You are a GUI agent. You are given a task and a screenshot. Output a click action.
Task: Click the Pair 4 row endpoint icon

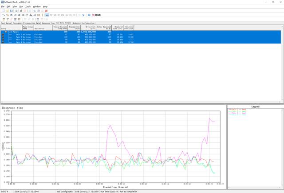pos(3,42)
